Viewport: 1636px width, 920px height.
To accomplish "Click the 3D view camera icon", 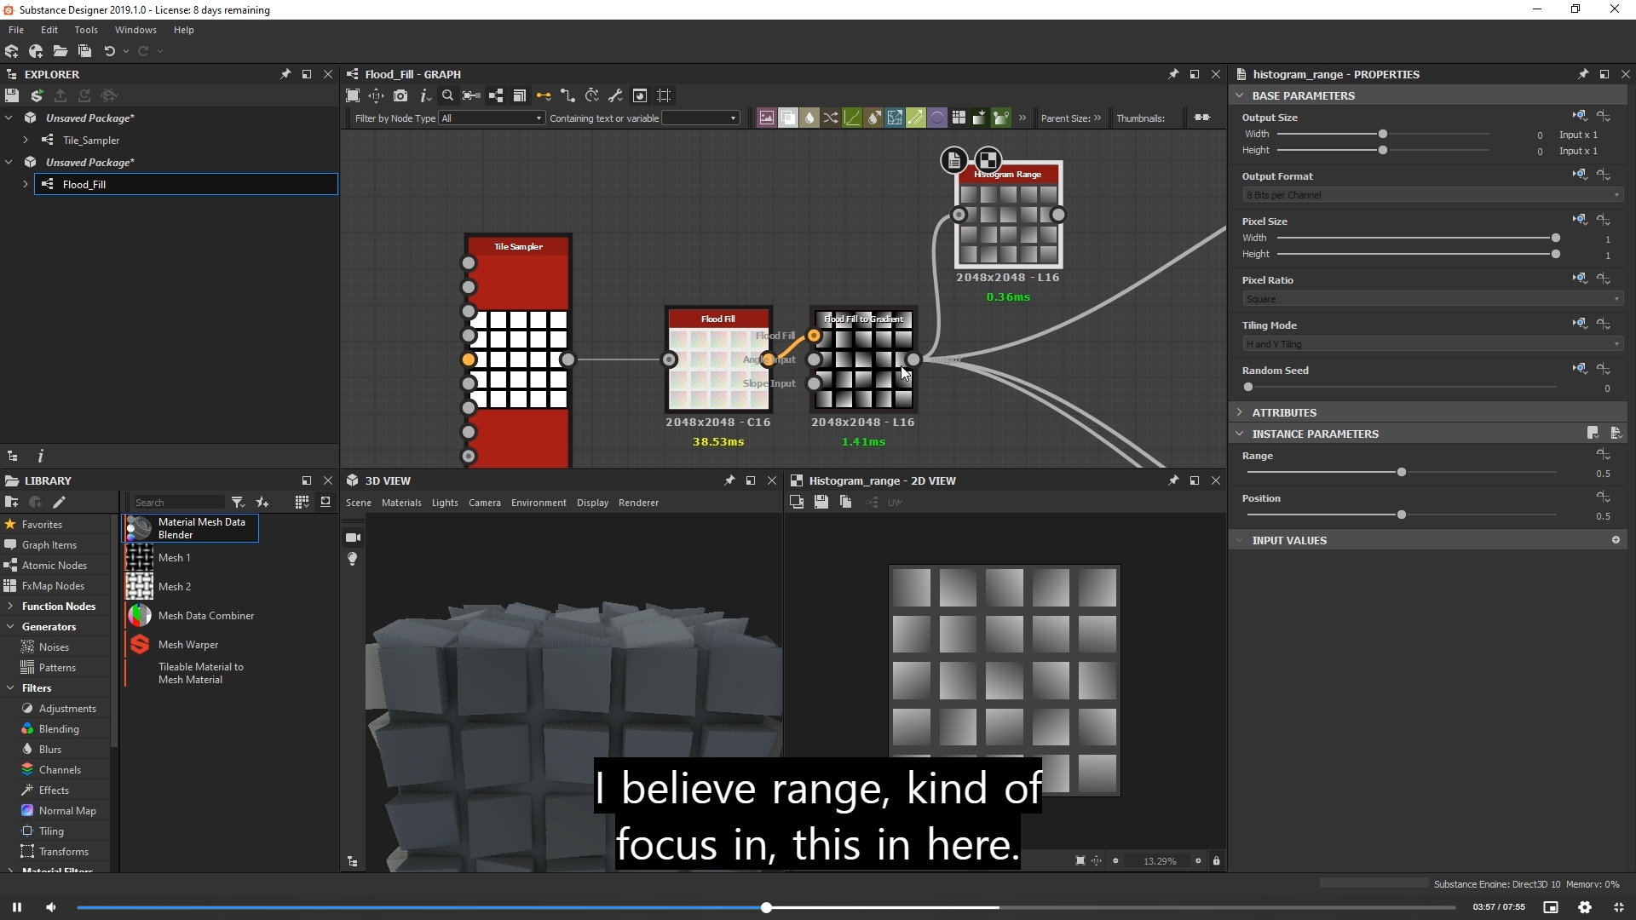I will pos(353,538).
